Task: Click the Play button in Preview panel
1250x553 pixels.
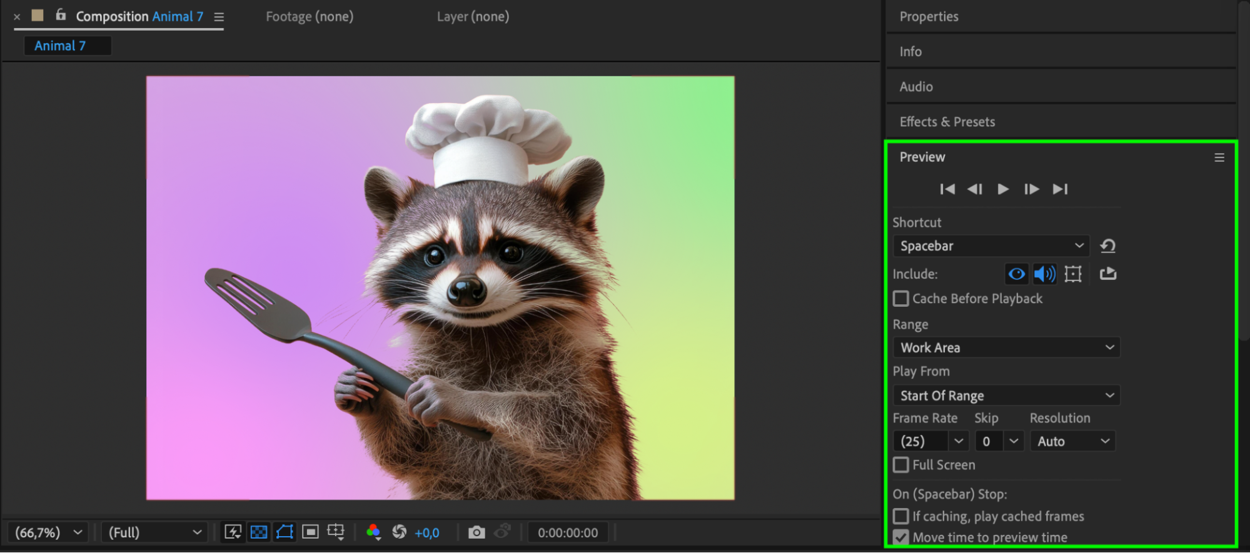Action: point(1003,189)
